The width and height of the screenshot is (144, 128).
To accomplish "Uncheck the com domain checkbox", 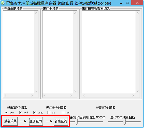I will point(6,112).
